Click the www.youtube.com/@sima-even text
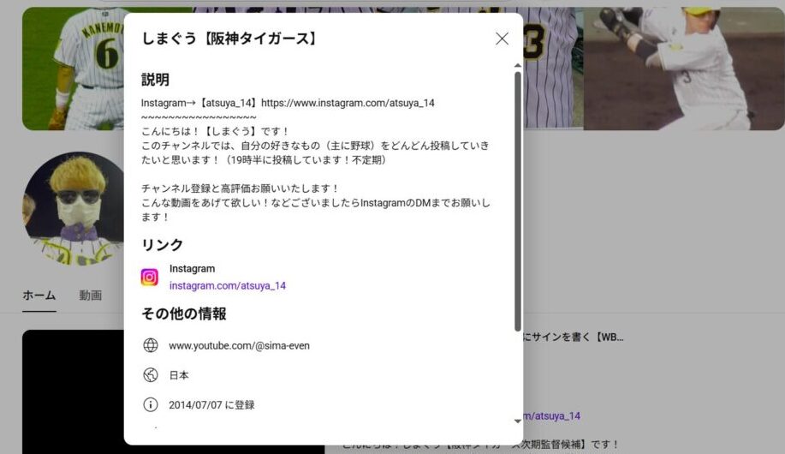785x454 pixels. (x=239, y=345)
